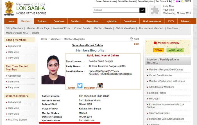This screenshot has height=125, width=197.
Task: Open the Home navigation tab
Action: [x=11, y=21]
